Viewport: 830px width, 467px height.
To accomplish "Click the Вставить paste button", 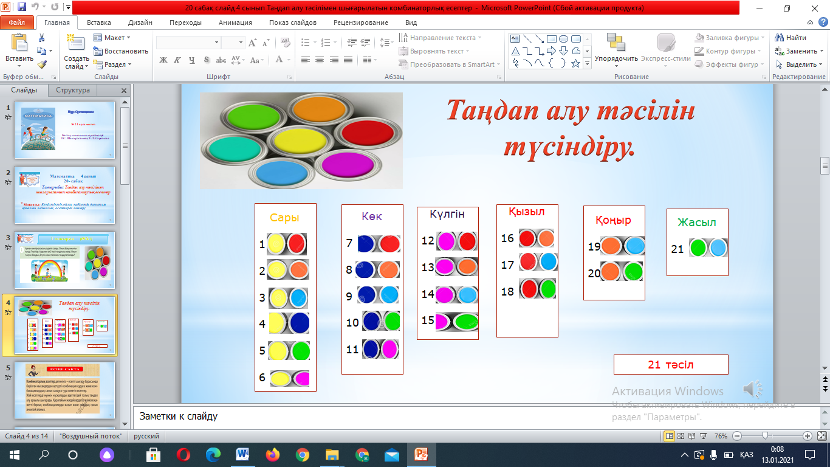I will tap(19, 49).
